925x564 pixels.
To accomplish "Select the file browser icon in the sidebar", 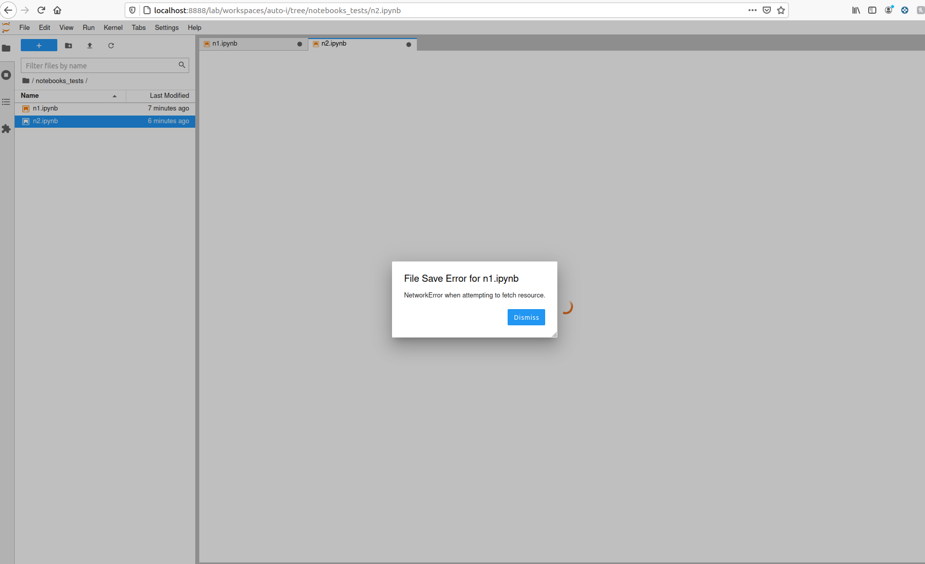I will [x=7, y=48].
